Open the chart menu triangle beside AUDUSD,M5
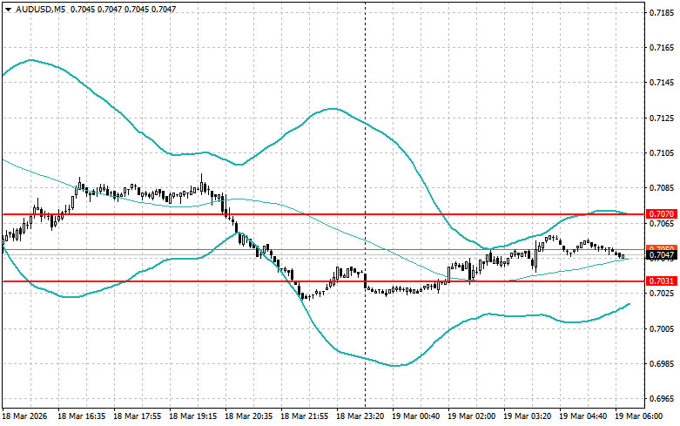 pos(8,9)
